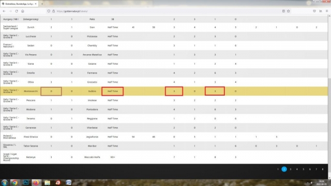Click the Maccabi Haifa team cell

point(92,157)
